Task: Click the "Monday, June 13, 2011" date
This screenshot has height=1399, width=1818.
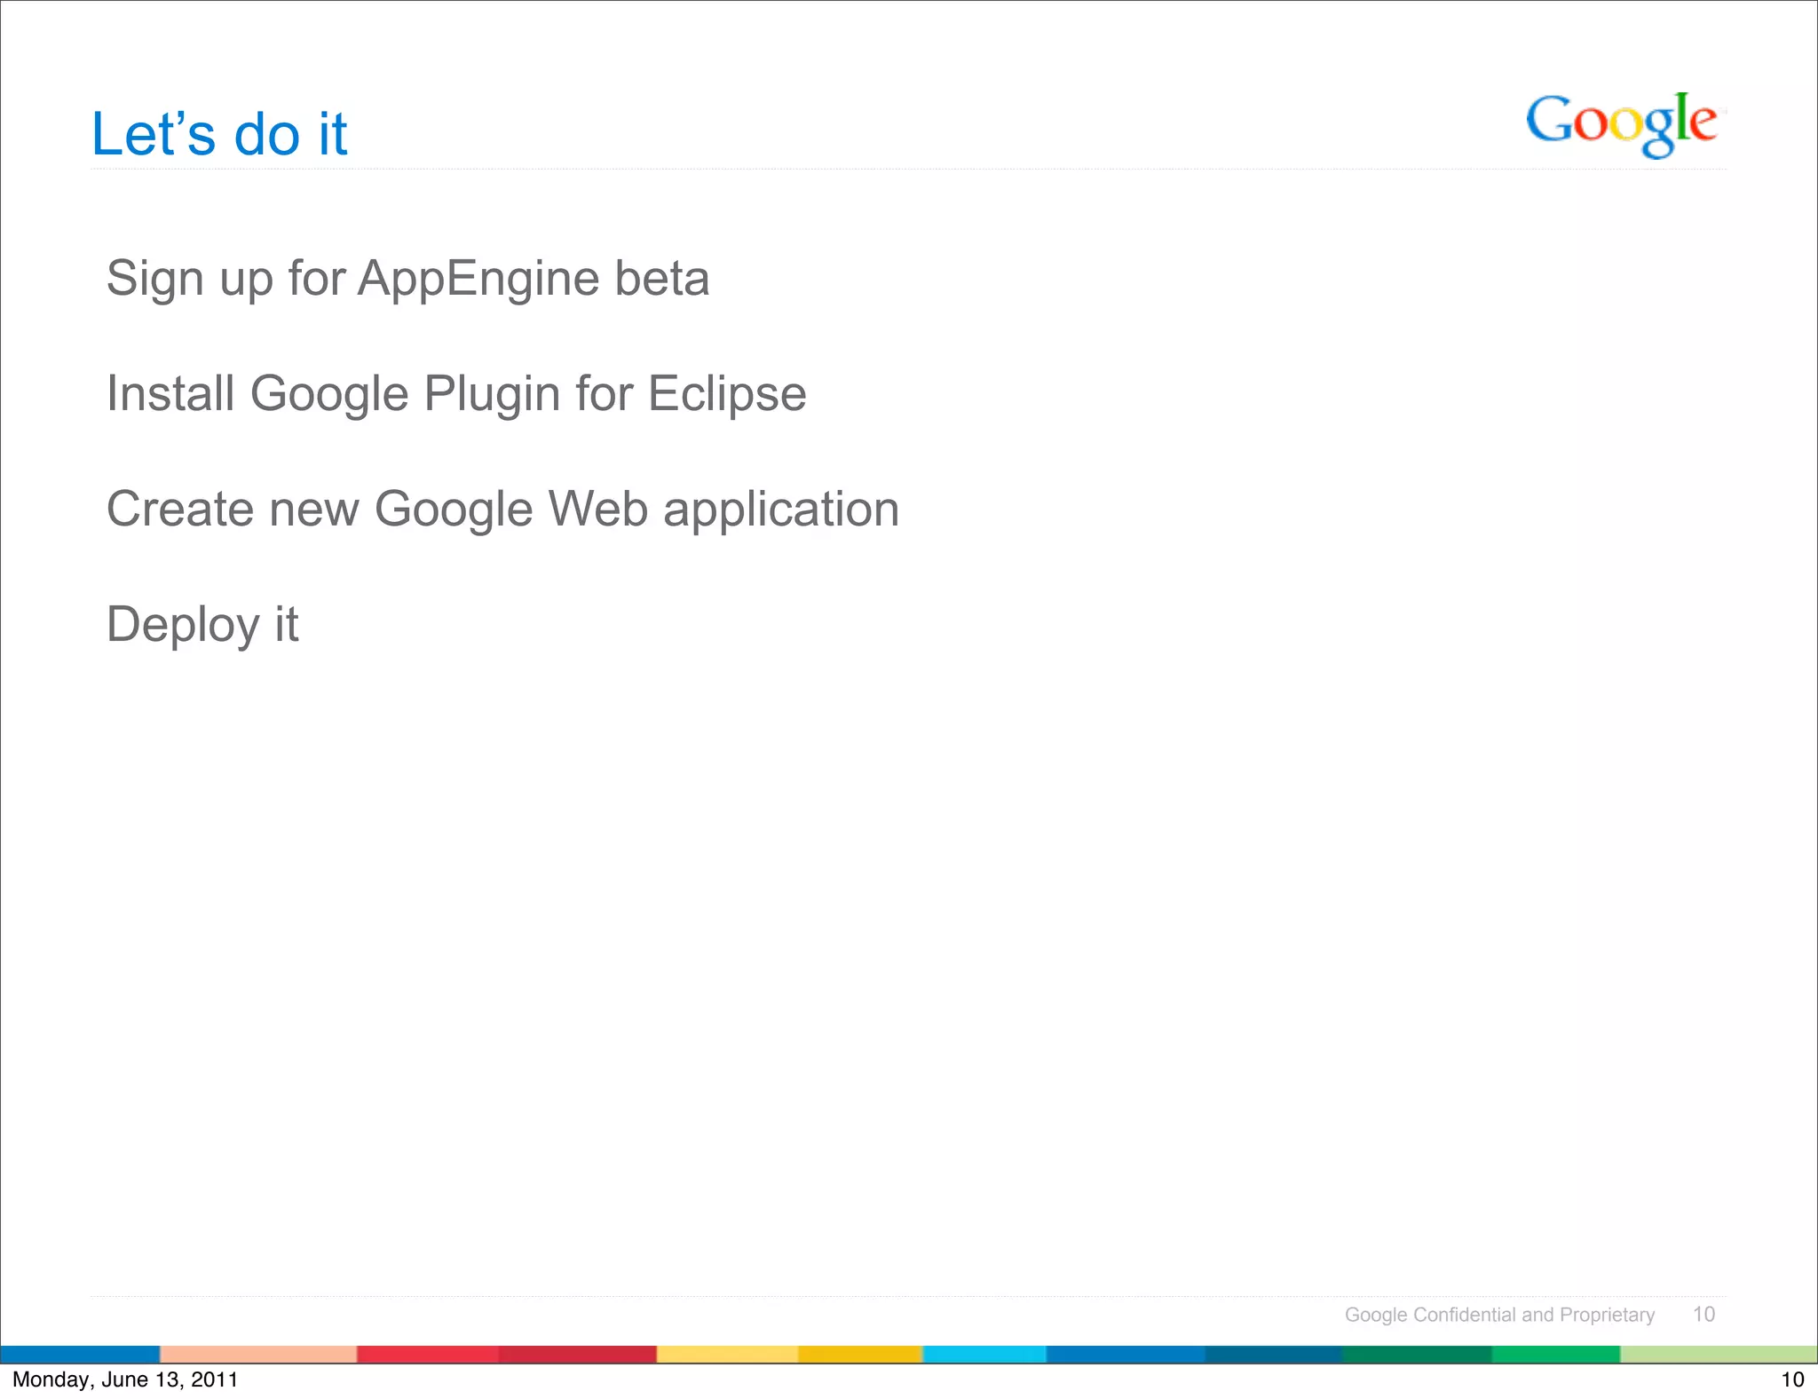Action: tap(125, 1379)
